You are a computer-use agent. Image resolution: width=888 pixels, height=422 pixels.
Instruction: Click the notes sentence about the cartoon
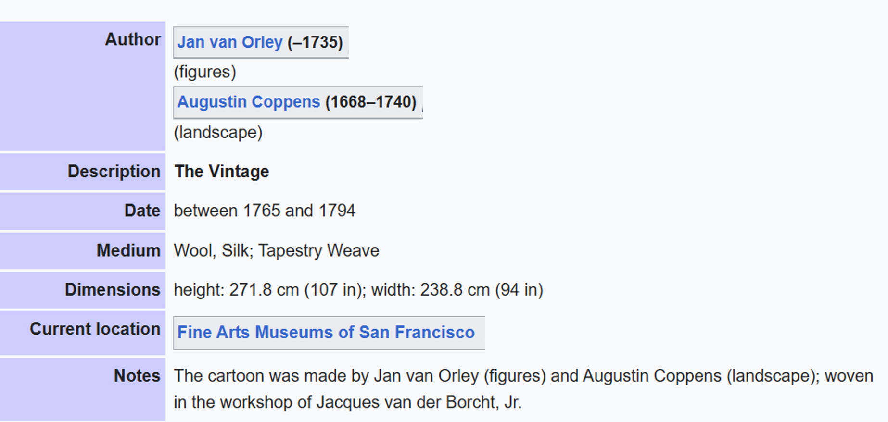tap(523, 389)
